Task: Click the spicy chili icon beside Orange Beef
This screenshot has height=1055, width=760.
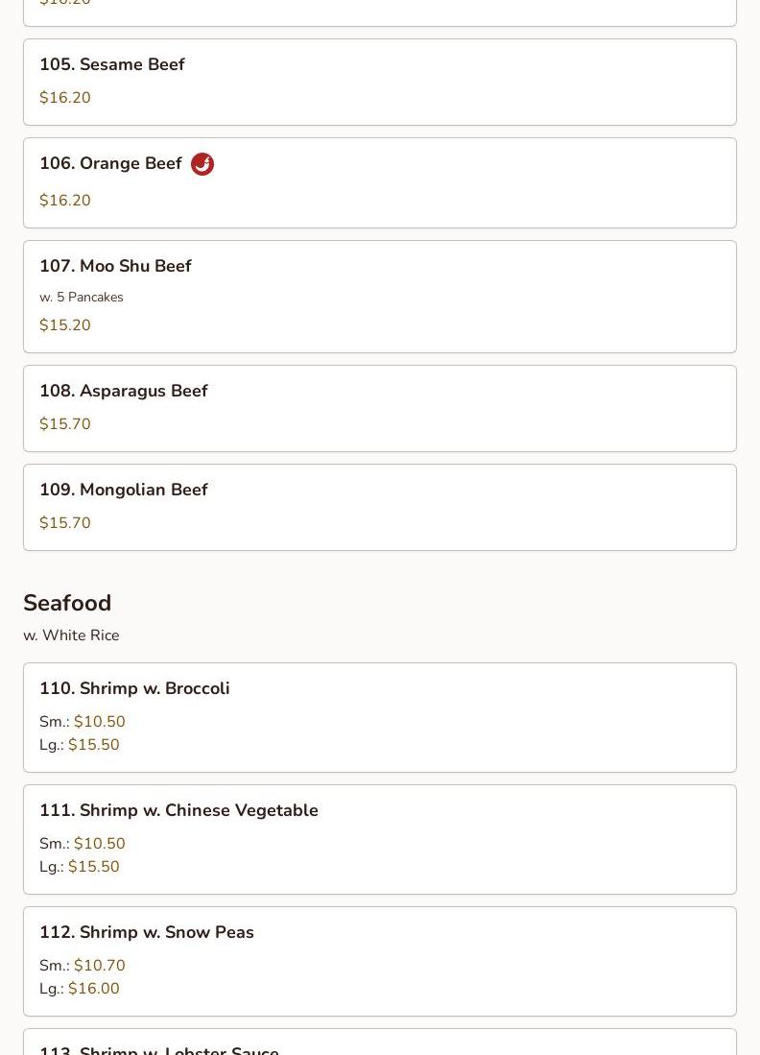Action: (x=202, y=164)
